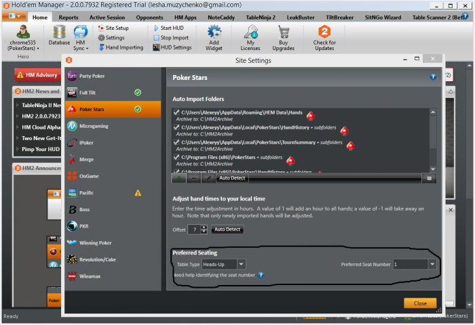Select Revolution/Cake in the site list
Viewport: 475px width, 325px height.
(x=113, y=259)
